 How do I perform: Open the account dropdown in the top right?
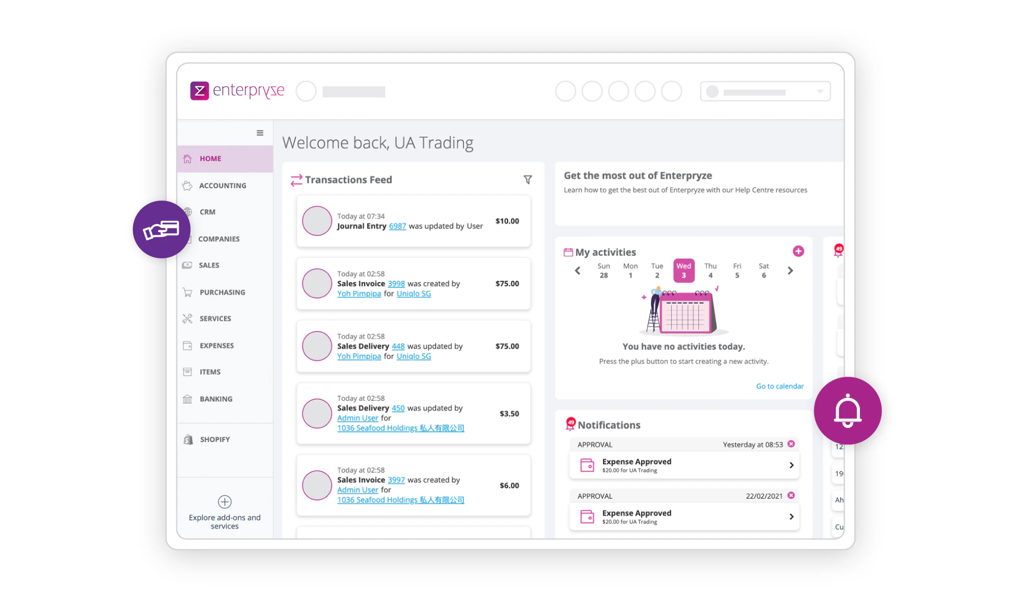[820, 91]
